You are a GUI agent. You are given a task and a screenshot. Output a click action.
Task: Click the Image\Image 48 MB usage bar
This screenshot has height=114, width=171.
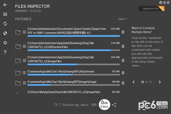[74, 85]
